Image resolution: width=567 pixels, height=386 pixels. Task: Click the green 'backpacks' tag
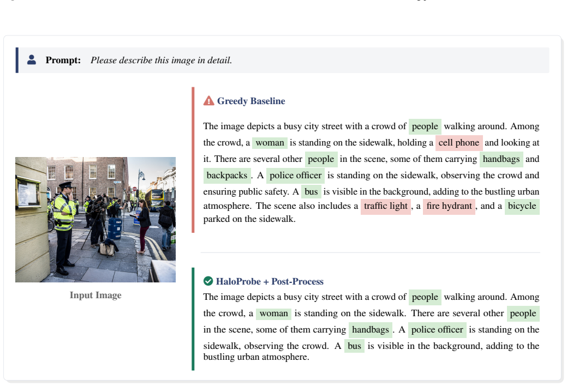point(227,176)
